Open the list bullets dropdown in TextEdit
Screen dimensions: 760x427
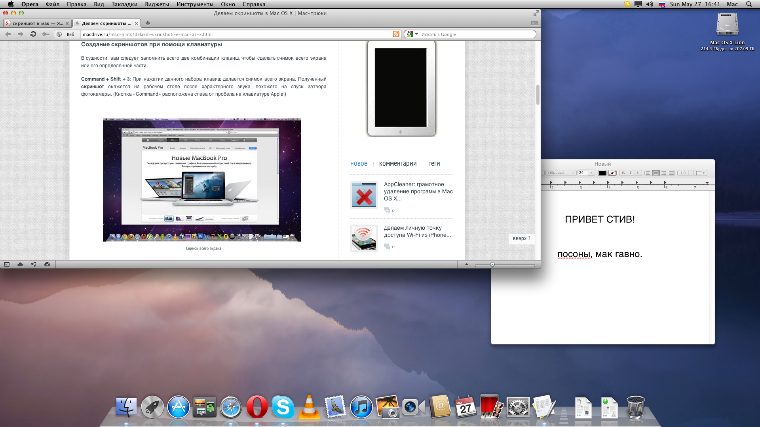coord(700,173)
